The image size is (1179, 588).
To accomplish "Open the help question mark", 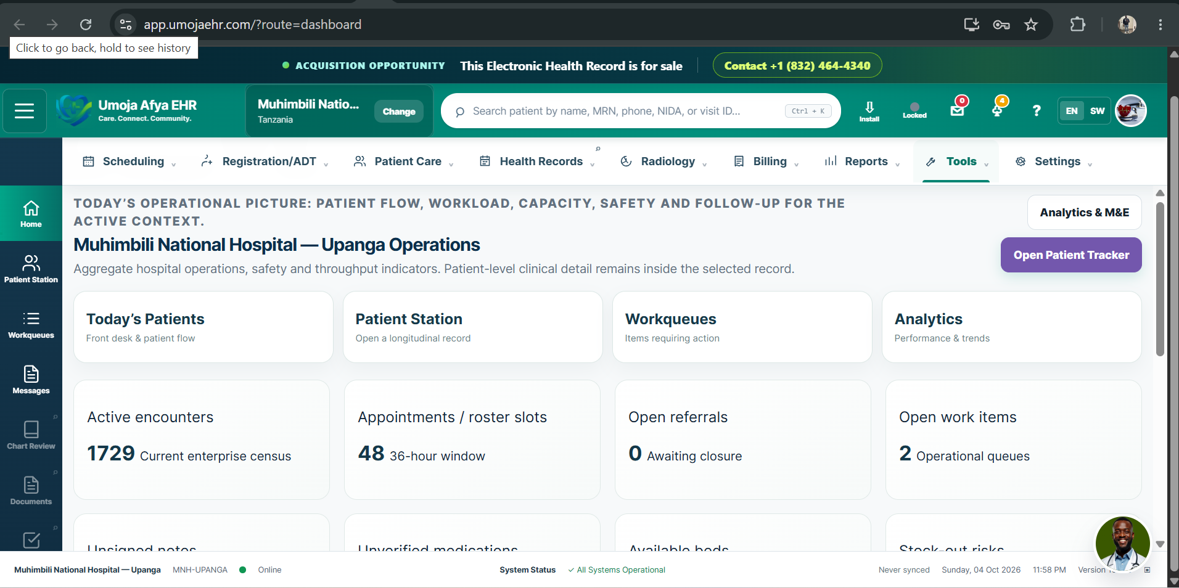I will coord(1037,111).
